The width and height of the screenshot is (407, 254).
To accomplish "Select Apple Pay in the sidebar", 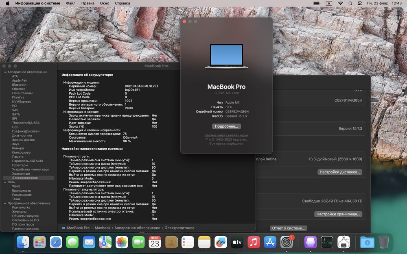I will click(x=20, y=80).
